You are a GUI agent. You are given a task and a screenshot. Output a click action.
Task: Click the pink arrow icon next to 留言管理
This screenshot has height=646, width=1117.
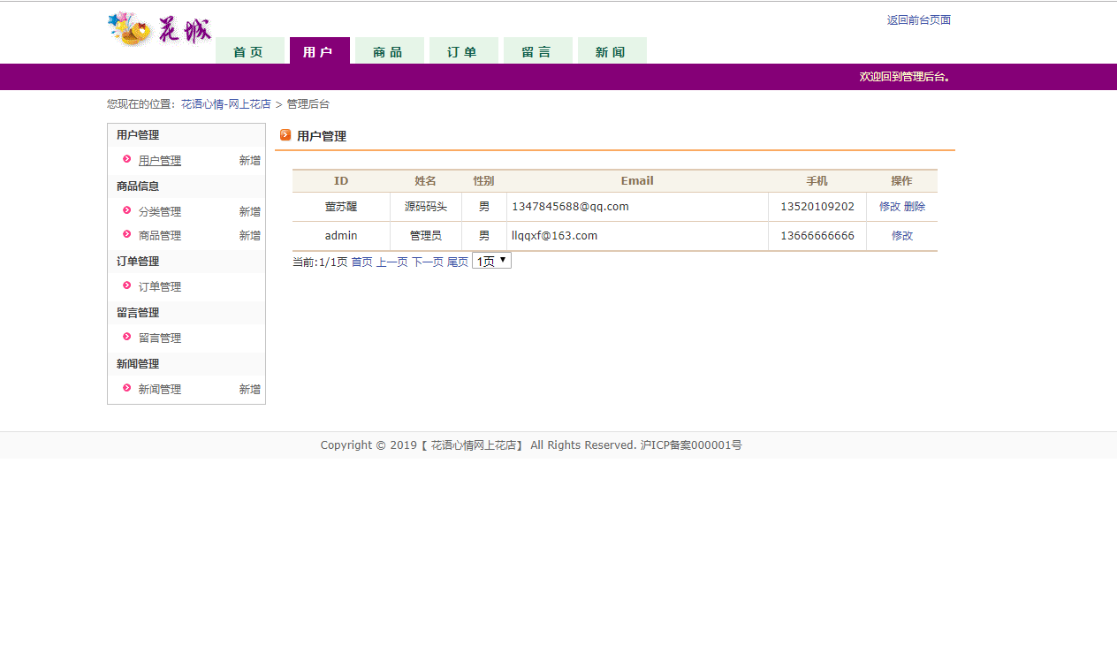click(x=128, y=338)
